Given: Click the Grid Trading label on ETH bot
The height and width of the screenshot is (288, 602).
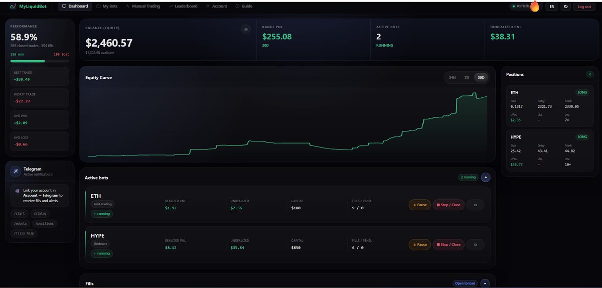Looking at the screenshot, I should [x=103, y=204].
